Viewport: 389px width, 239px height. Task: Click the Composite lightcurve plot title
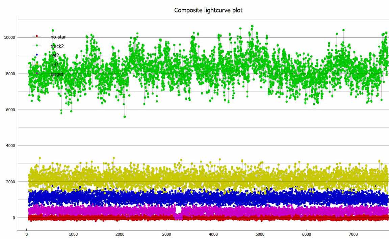tap(208, 10)
